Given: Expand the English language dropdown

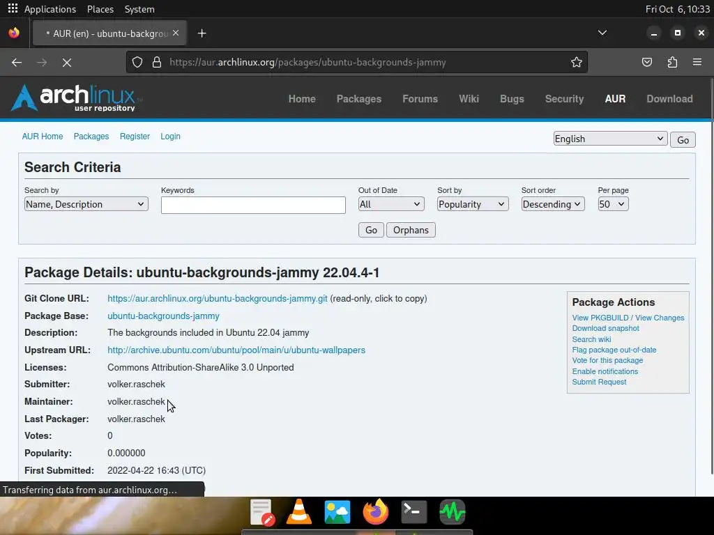Looking at the screenshot, I should pos(610,139).
